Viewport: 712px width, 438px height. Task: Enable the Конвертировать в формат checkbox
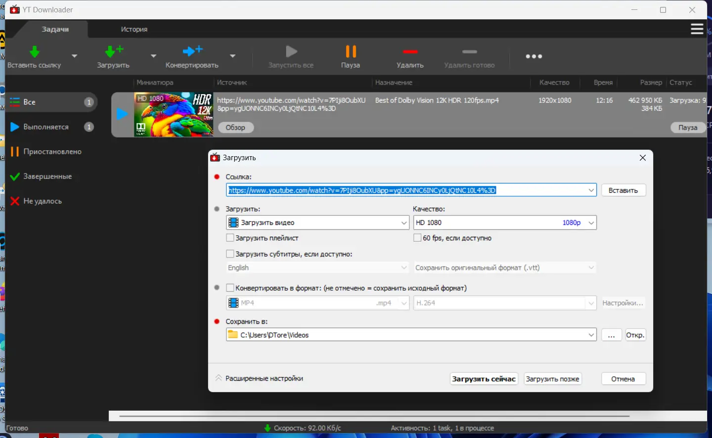tap(230, 288)
